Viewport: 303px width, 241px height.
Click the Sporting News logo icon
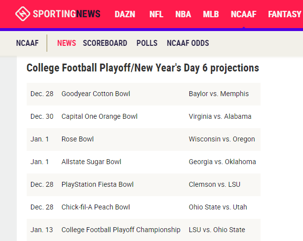point(23,14)
